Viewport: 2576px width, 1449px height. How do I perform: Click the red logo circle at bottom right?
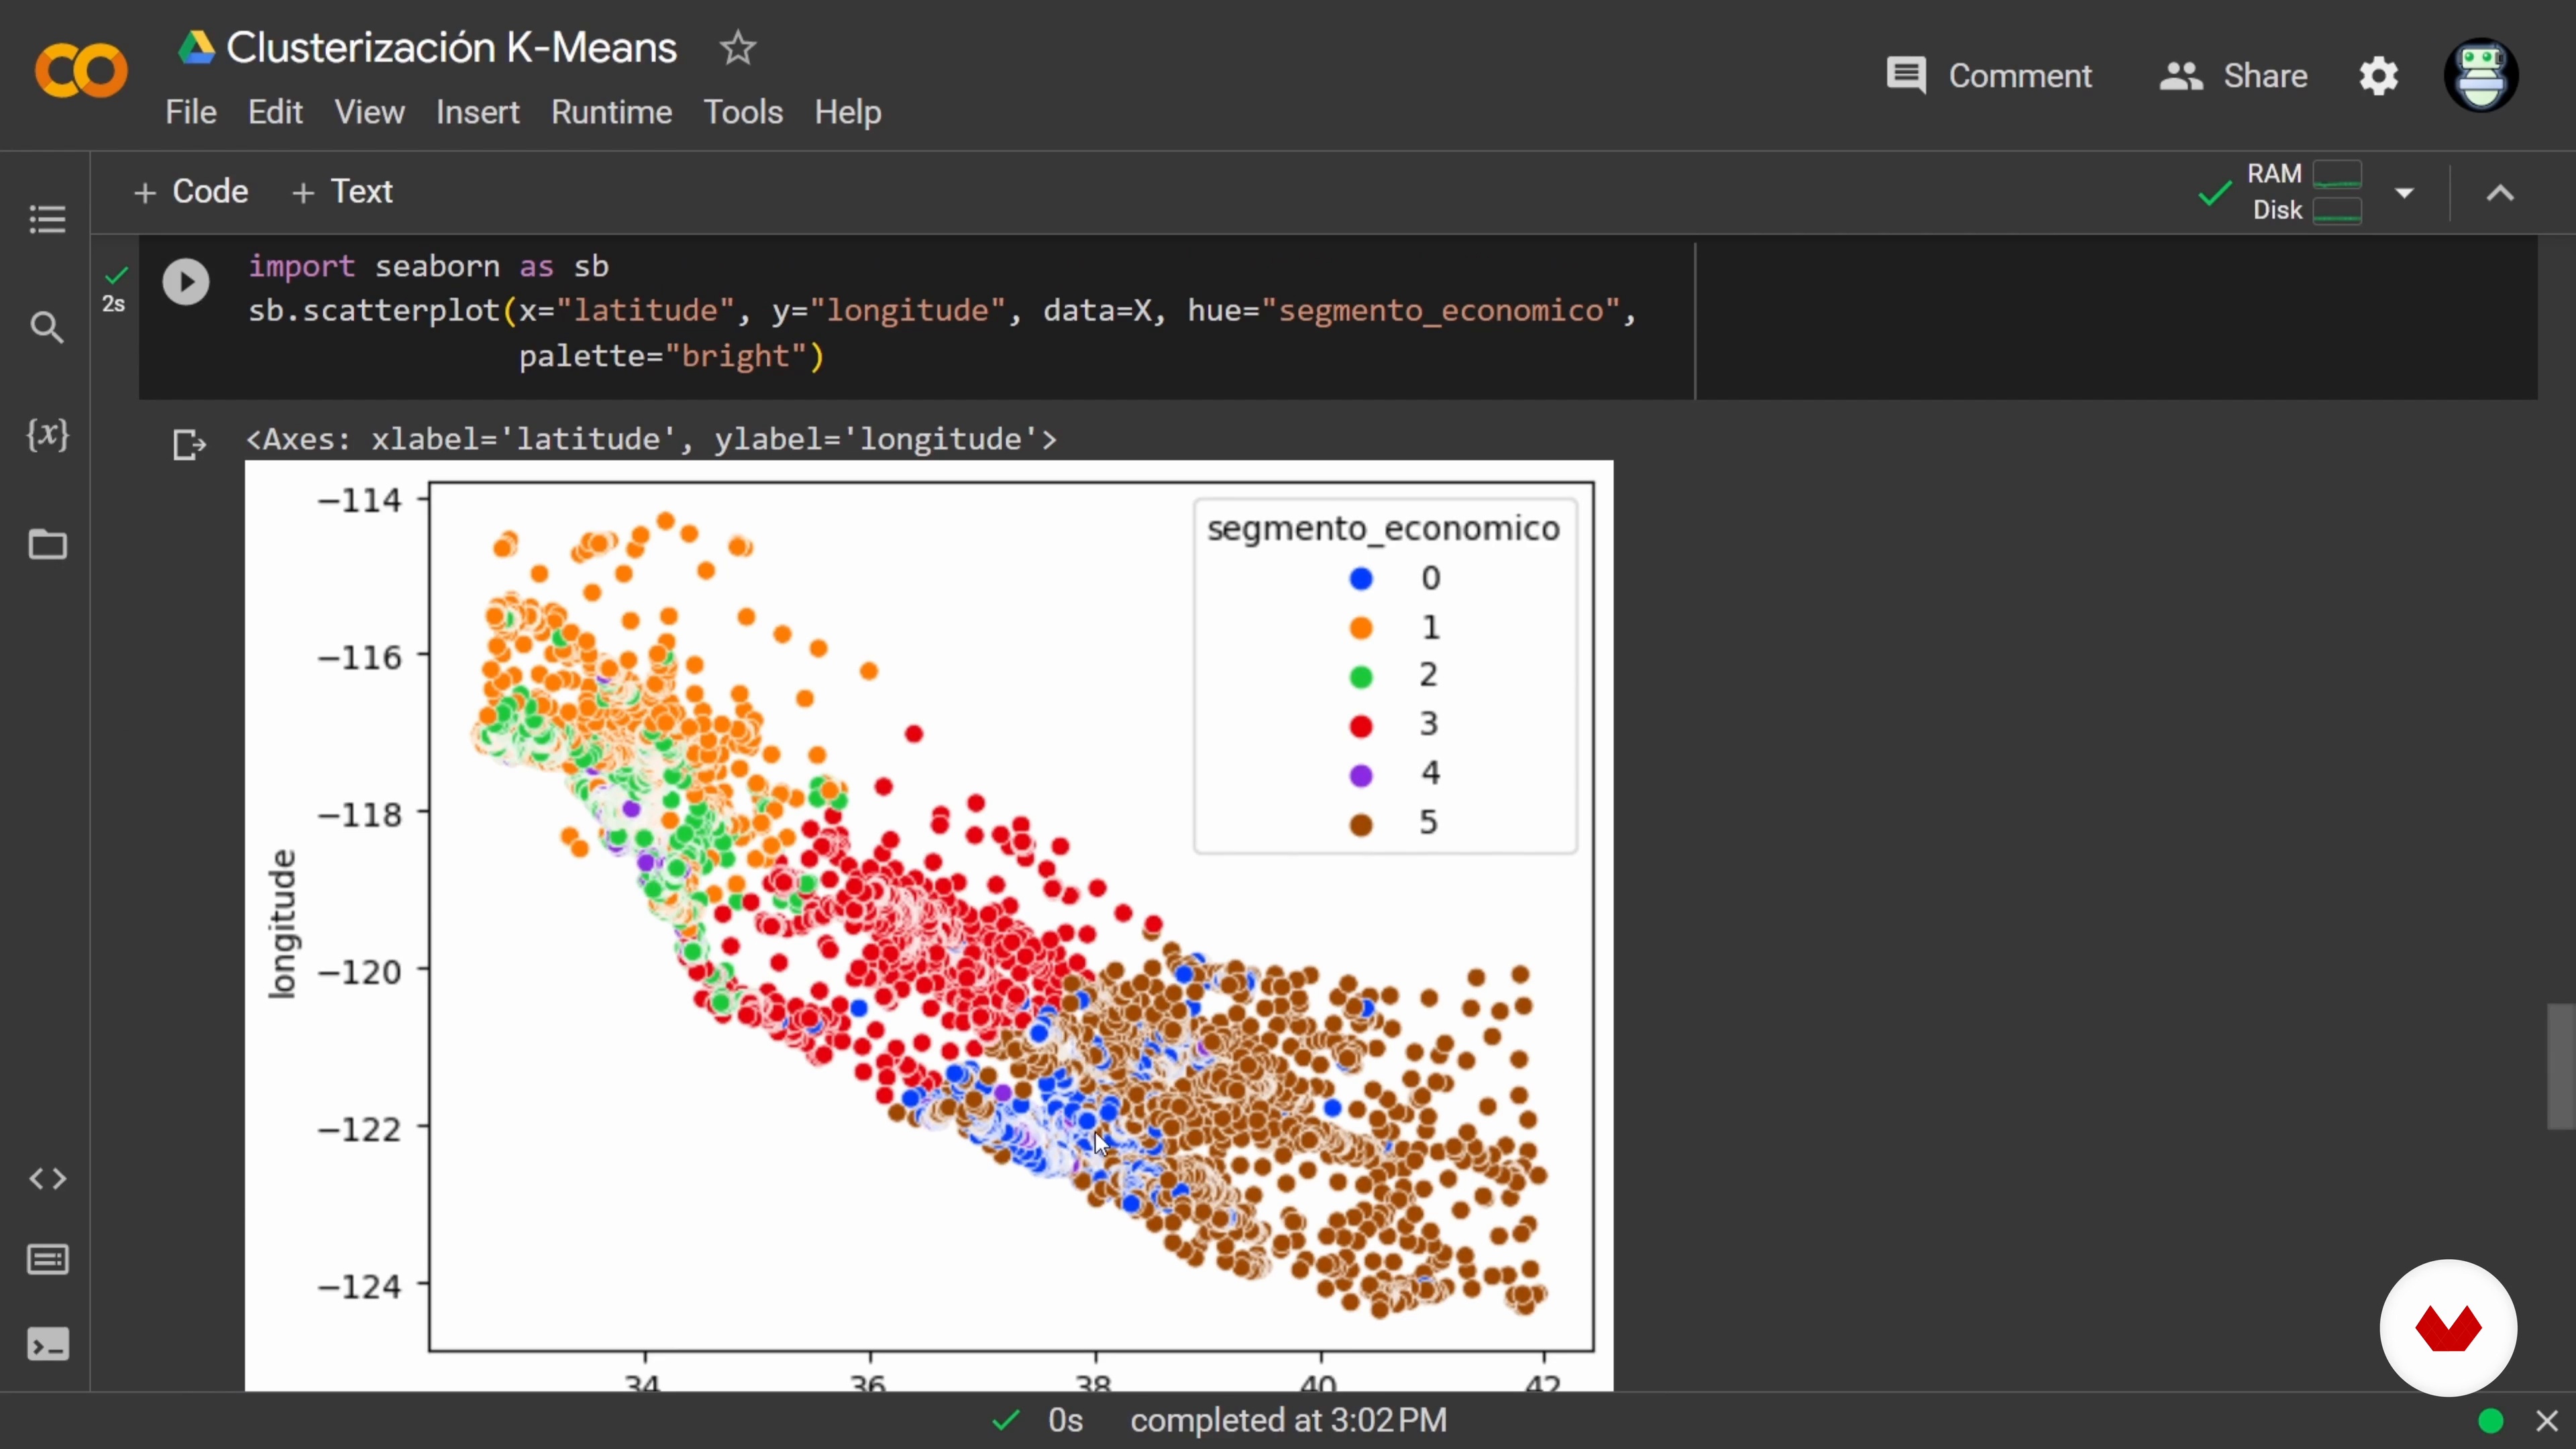(x=2448, y=1327)
